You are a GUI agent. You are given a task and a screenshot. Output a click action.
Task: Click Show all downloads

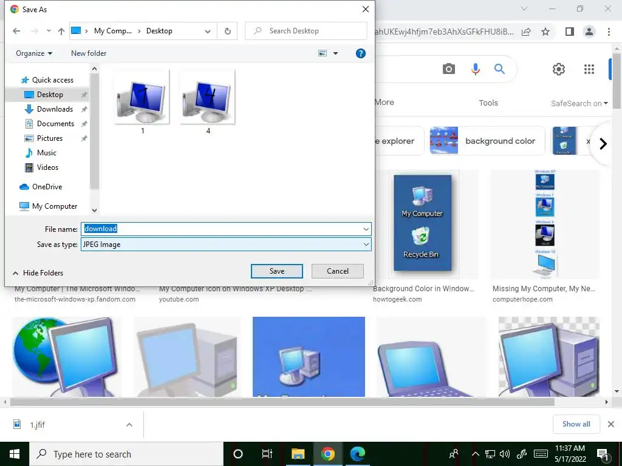point(576,424)
